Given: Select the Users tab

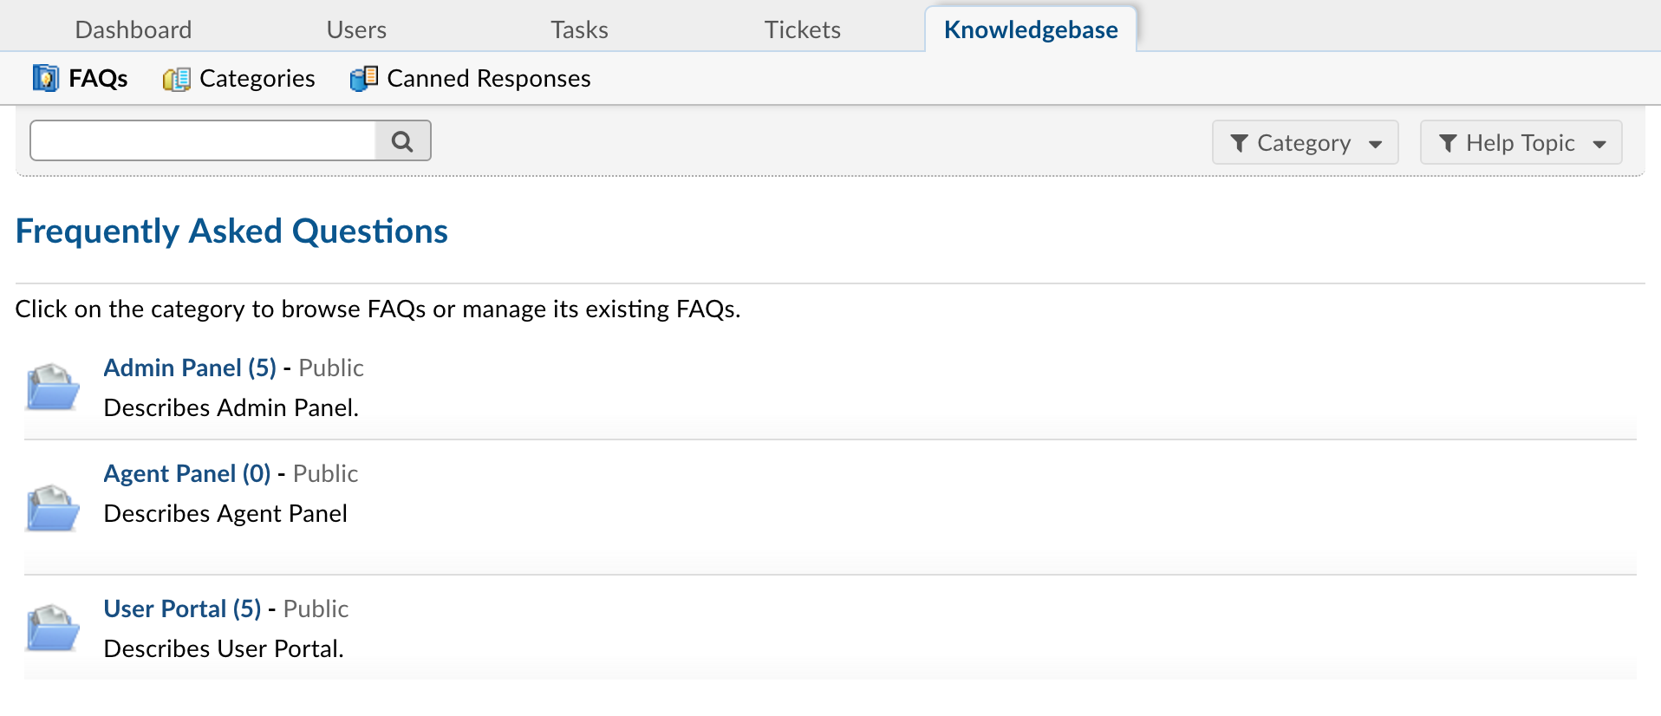Looking at the screenshot, I should pos(356,29).
